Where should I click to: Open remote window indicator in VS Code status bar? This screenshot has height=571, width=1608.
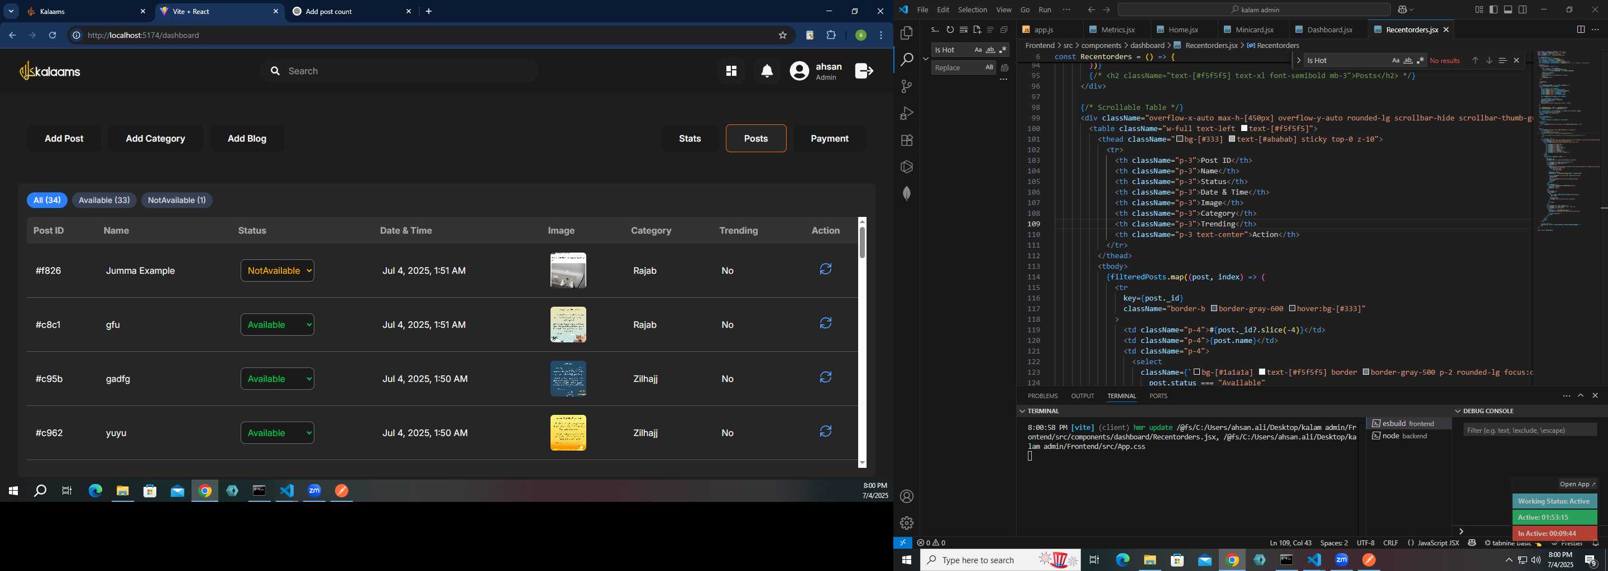(903, 543)
